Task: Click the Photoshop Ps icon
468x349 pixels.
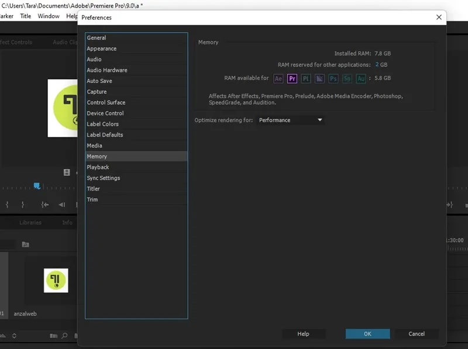Action: (x=333, y=78)
